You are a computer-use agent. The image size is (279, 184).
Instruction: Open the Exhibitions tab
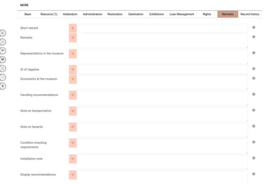pyautogui.click(x=157, y=14)
